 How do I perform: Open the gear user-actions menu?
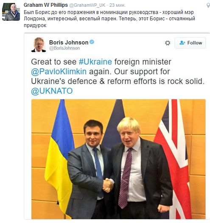168,43
